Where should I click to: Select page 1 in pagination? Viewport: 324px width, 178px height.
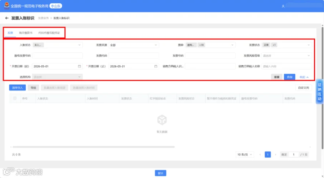click(268, 155)
